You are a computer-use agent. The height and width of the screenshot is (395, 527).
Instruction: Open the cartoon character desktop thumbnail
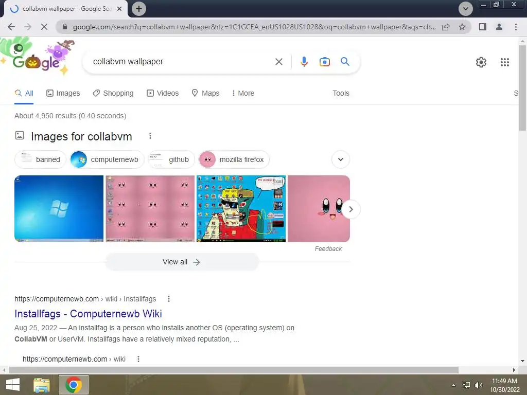pyautogui.click(x=241, y=209)
